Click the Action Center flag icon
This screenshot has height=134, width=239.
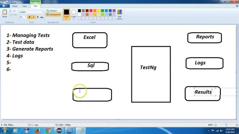coord(213,131)
